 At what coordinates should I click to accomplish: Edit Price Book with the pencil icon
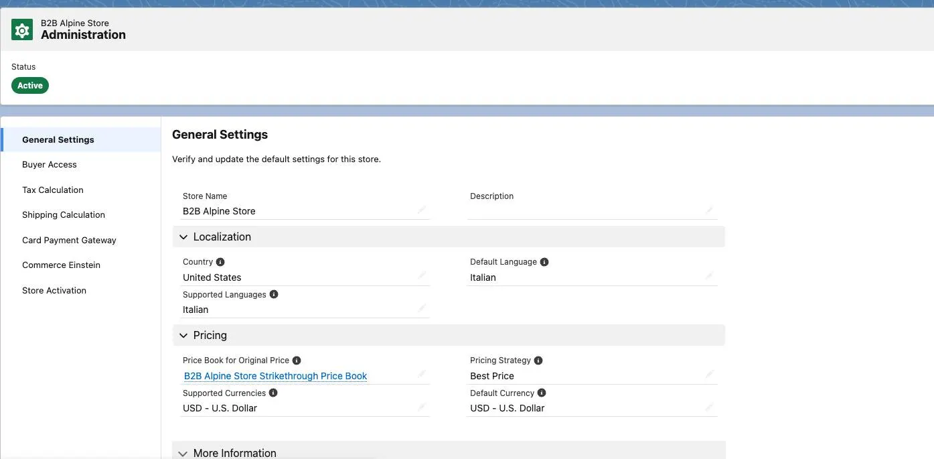[x=422, y=374]
